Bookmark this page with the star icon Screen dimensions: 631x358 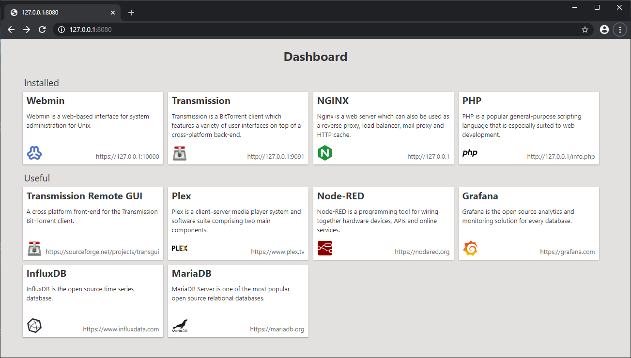coord(585,30)
